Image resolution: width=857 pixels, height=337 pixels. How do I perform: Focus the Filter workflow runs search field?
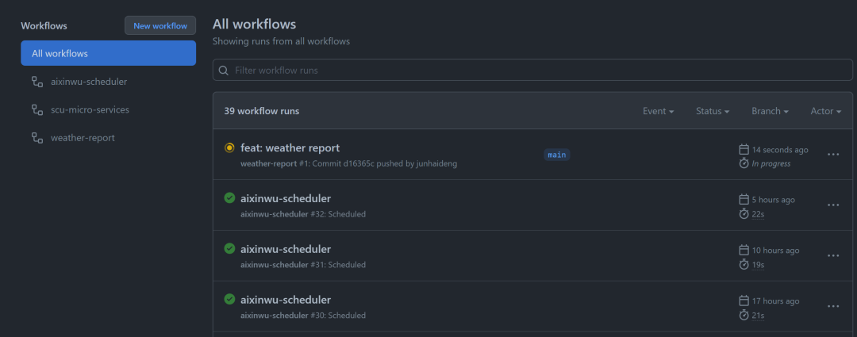tap(532, 71)
